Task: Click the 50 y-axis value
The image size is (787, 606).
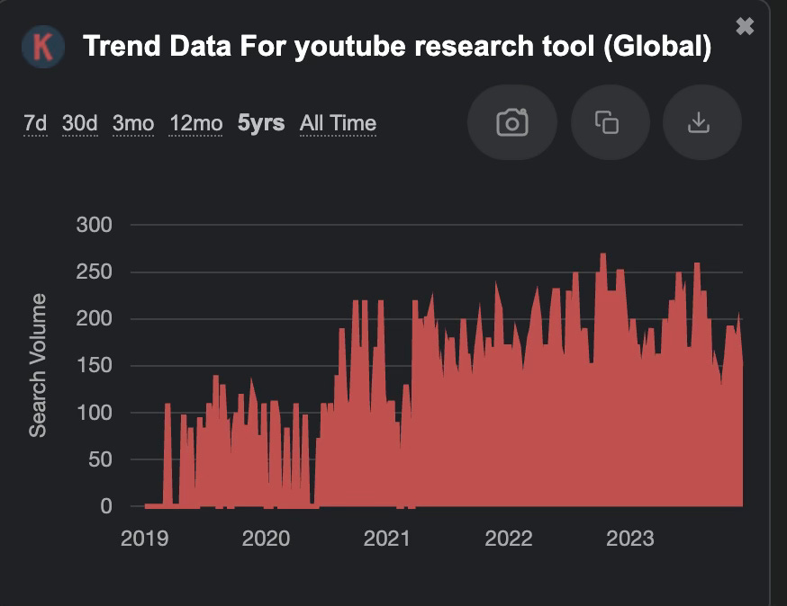Action: [100, 459]
